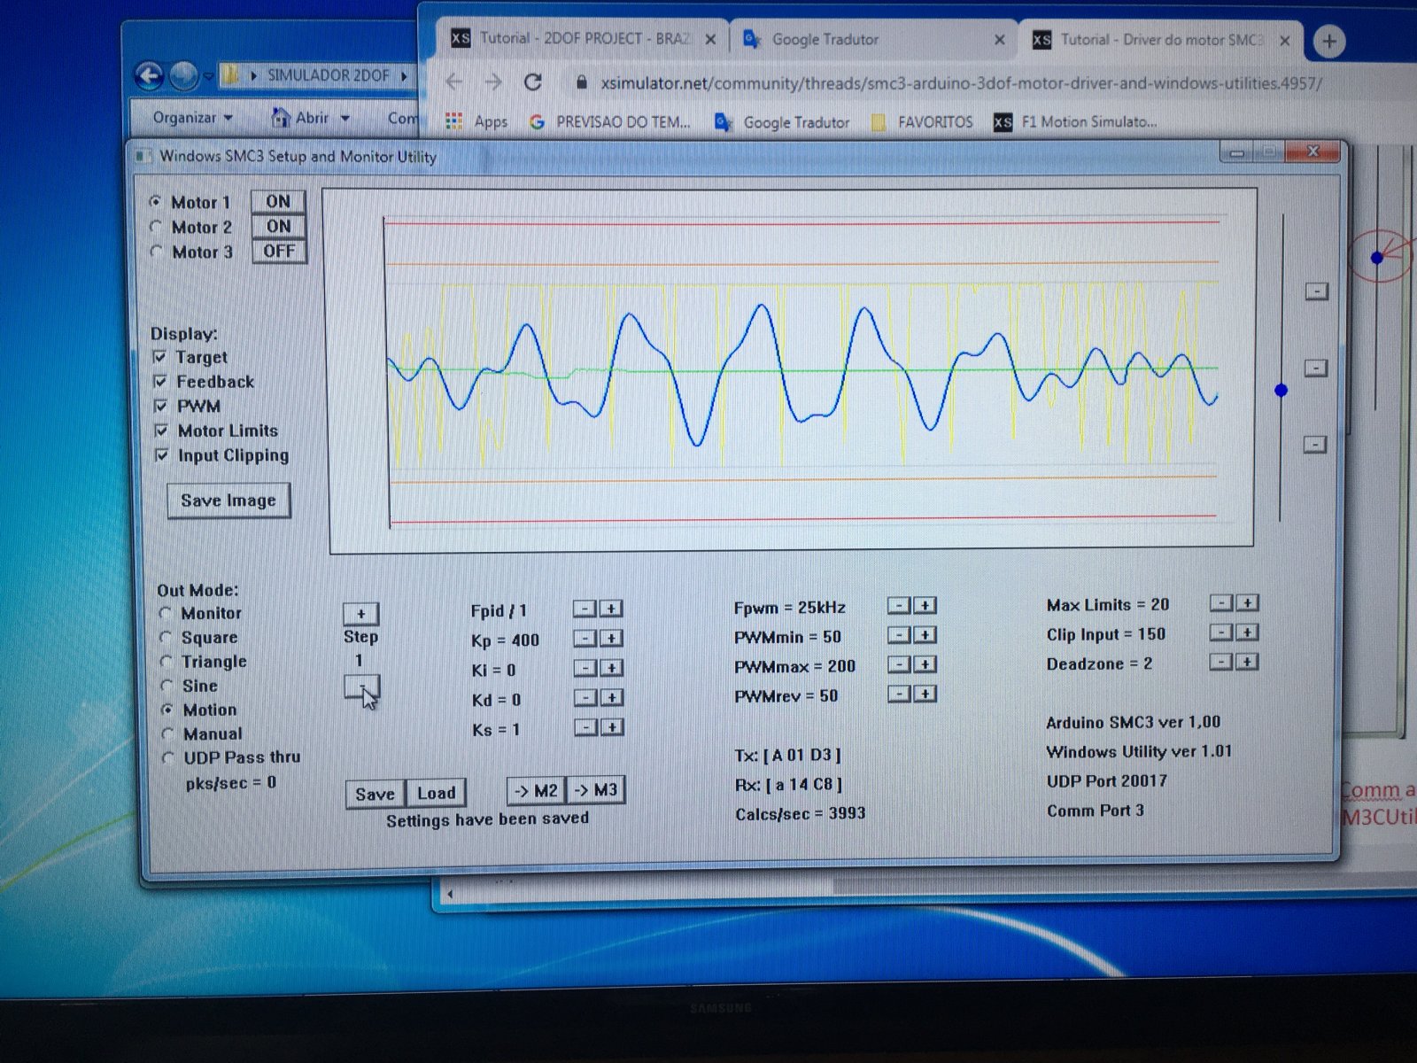The height and width of the screenshot is (1063, 1417).
Task: Click the Save settings button
Action: [375, 794]
